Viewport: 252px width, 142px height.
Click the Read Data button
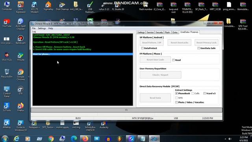tap(155, 98)
